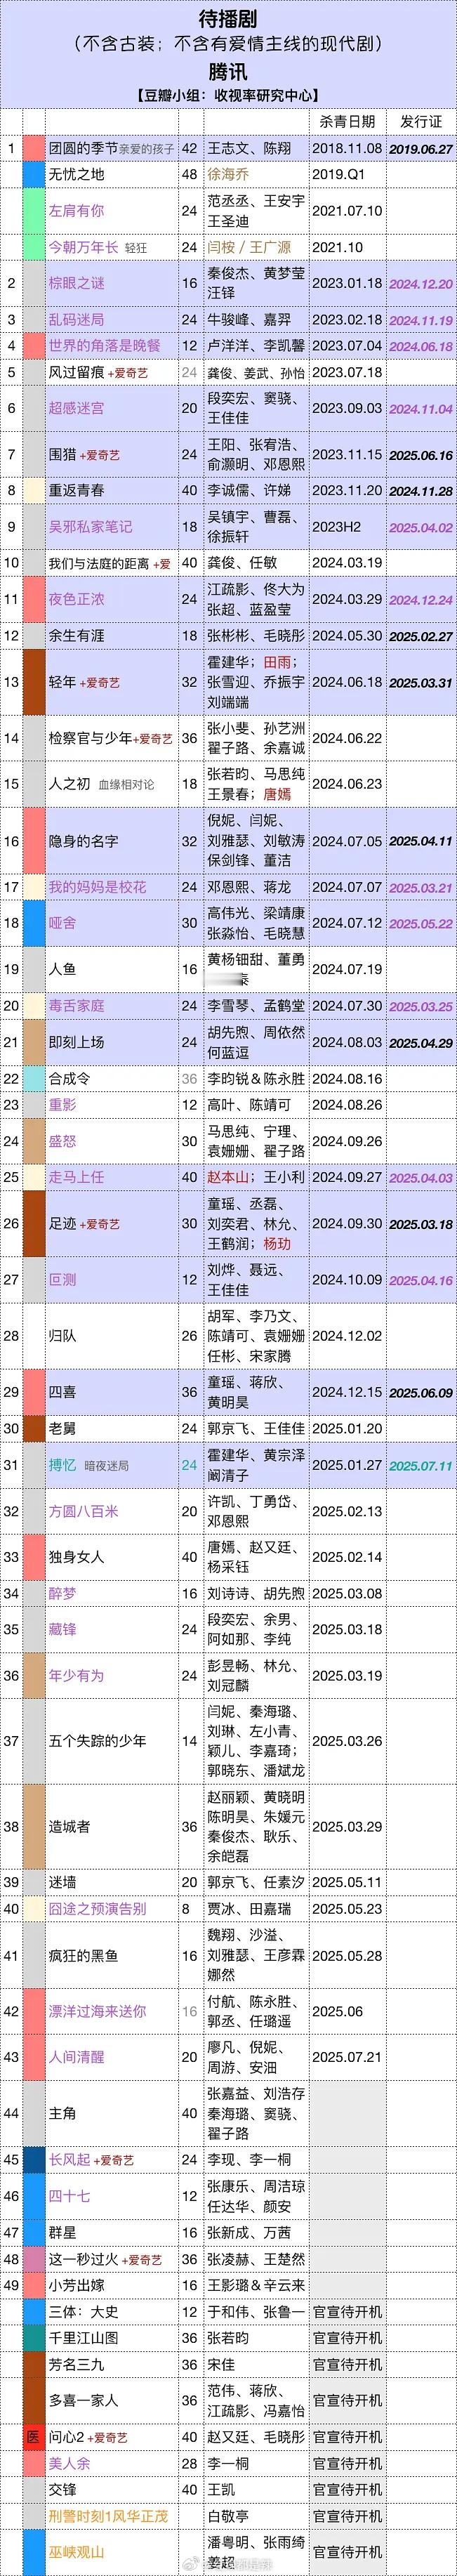Click the license date 2025.03.31 for 轻年
The image size is (457, 2576).
pyautogui.click(x=421, y=683)
